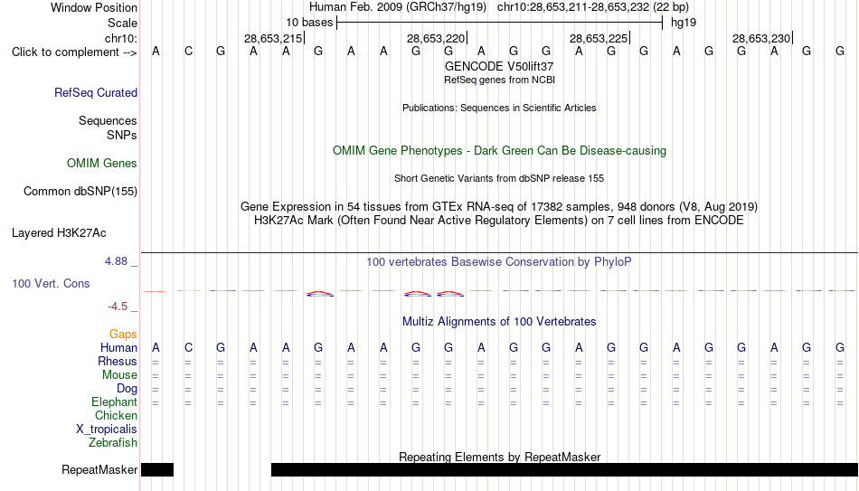
Task: Click the 'Click to complement -->' label
Action: 74,52
